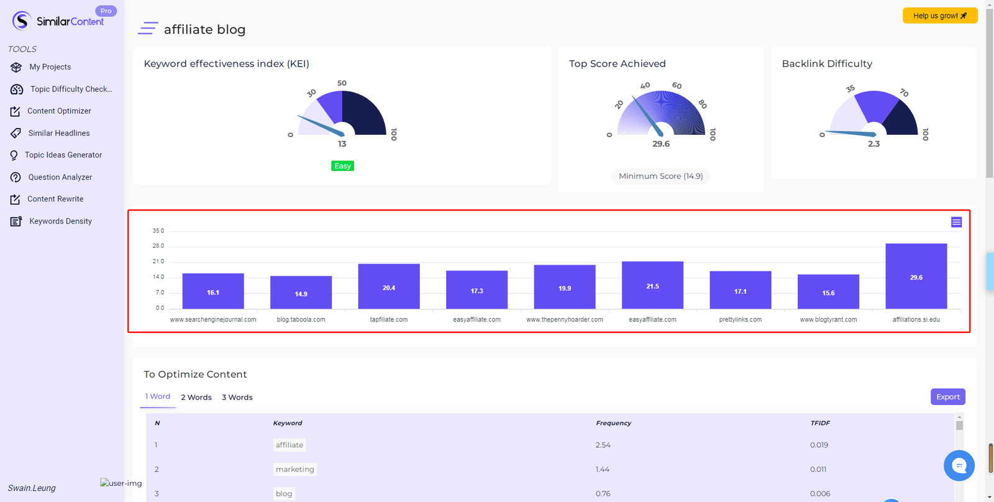Click the Frequency column header
The height and width of the screenshot is (502, 994).
click(614, 423)
